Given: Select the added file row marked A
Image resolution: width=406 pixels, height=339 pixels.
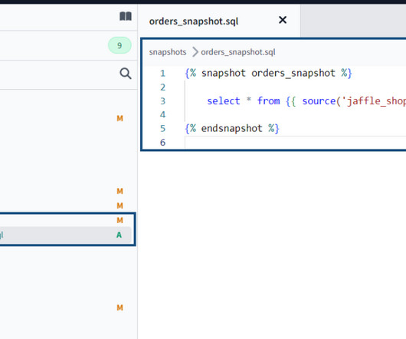Looking at the screenshot, I should coord(66,235).
